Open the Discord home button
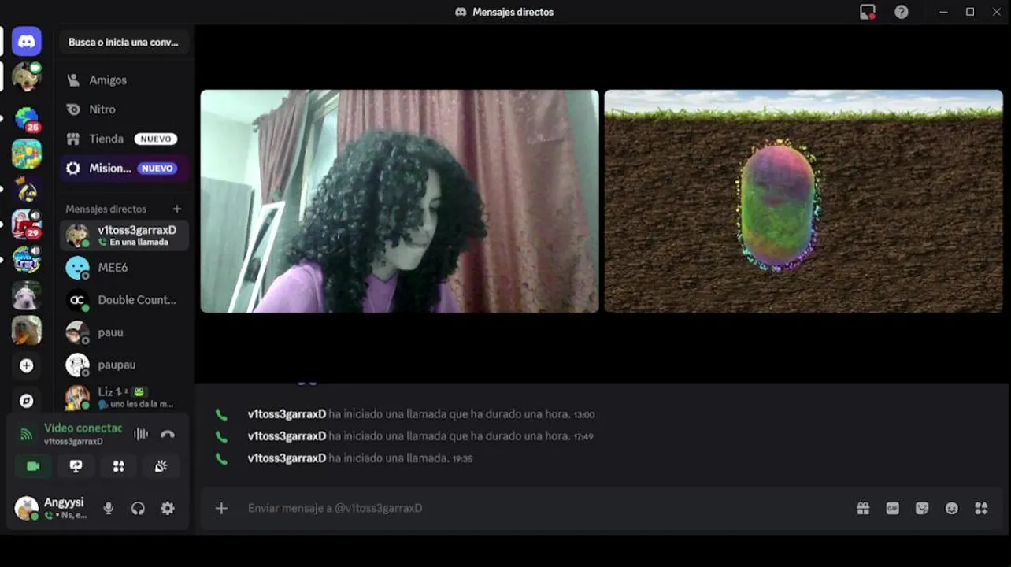This screenshot has width=1011, height=567. (x=27, y=41)
